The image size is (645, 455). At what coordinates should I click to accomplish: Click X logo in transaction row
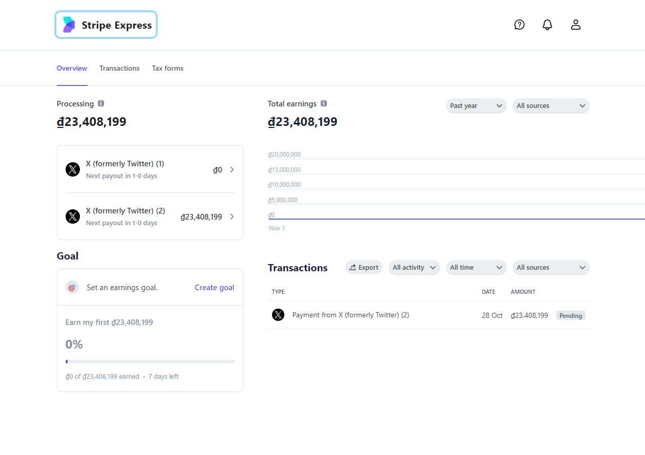278,315
